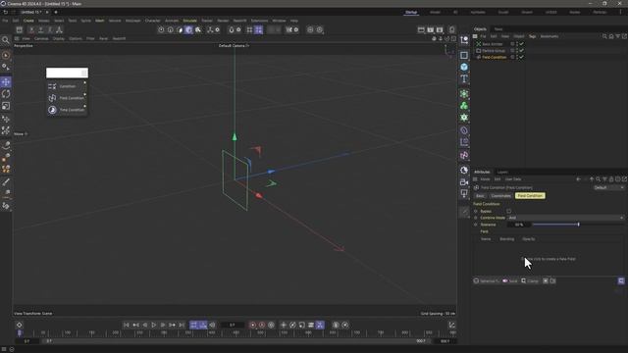Image resolution: width=628 pixels, height=353 pixels.
Task: Select the Scale tool in left toolbar
Action: [6, 106]
